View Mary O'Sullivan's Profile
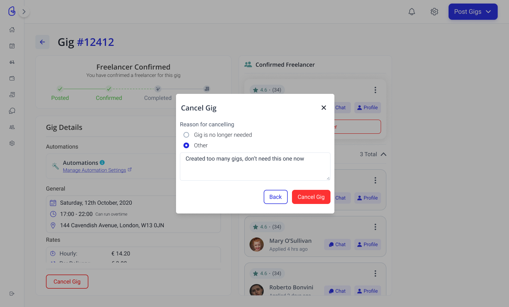This screenshot has height=307, width=509. [x=368, y=245]
